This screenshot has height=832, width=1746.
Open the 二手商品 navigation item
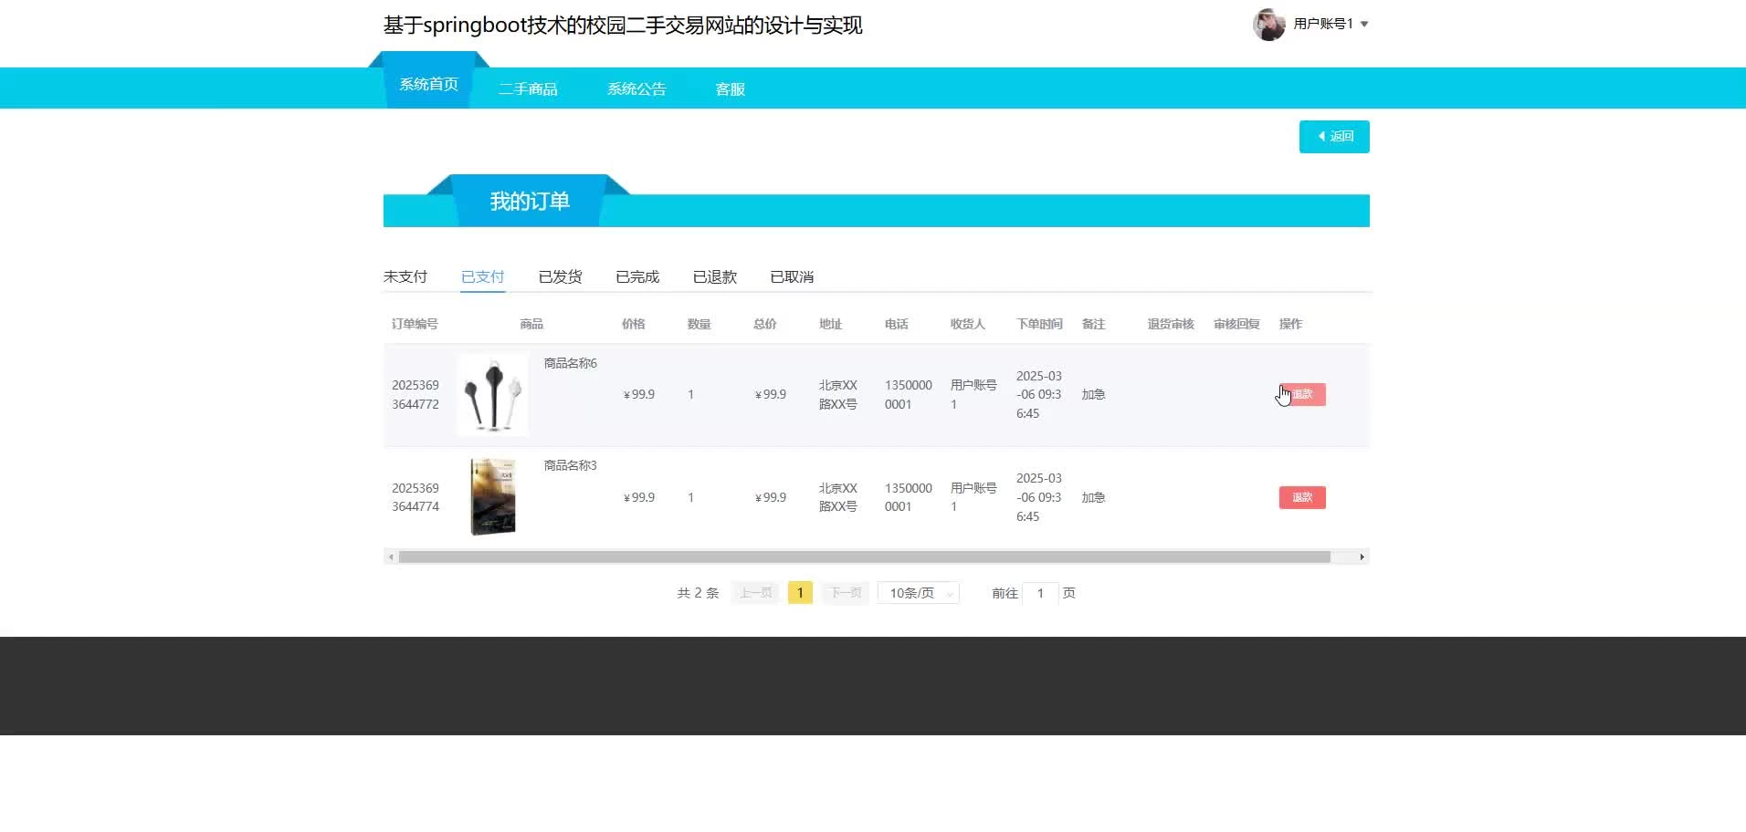(528, 88)
